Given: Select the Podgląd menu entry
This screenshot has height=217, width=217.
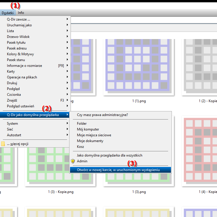Looking at the screenshot, I should (35, 89).
